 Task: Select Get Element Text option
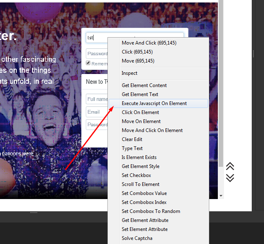(x=140, y=94)
